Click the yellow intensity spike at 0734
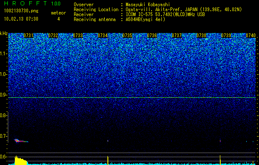 click(x=108, y=160)
